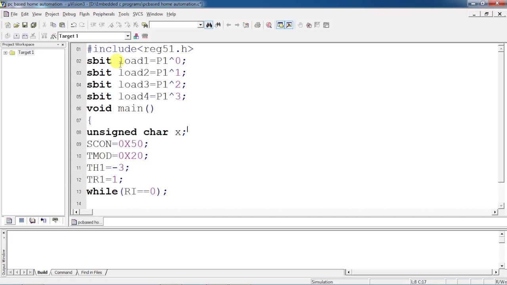507x285 pixels.
Task: Open the File menu
Action: (x=14, y=14)
